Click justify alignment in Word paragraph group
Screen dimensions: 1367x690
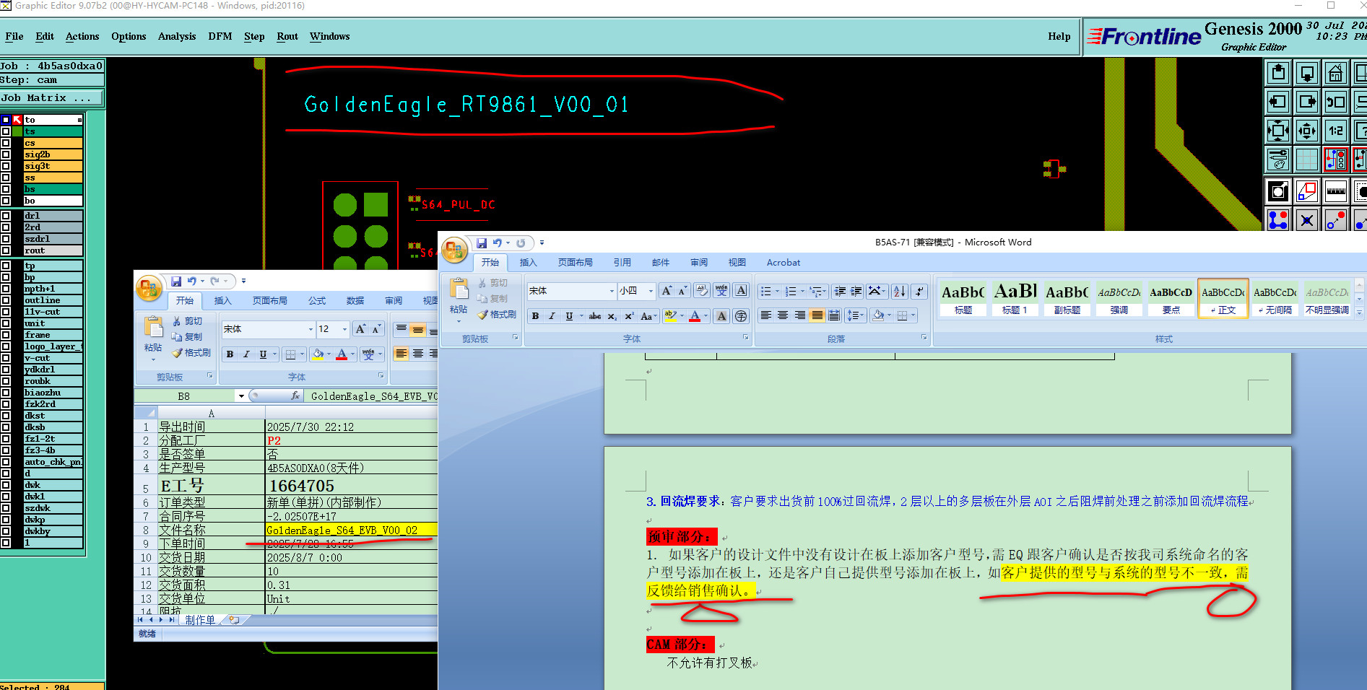point(817,315)
